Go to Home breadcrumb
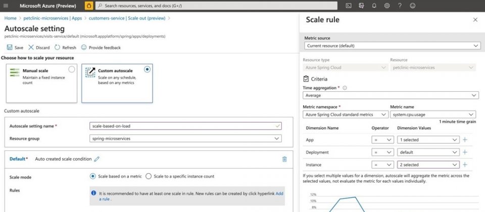 (10, 18)
